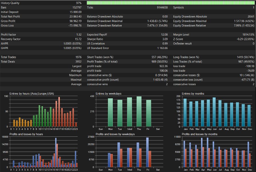
Task: Click the Margin Level value 1814.13%
Action: click(248, 34)
